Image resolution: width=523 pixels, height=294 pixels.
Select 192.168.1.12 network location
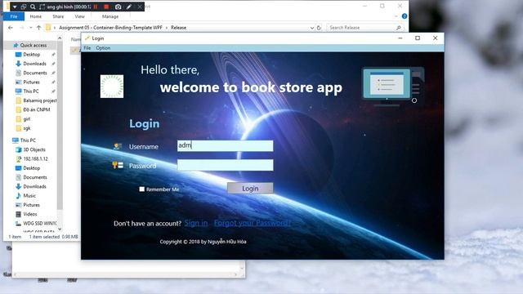(35, 159)
